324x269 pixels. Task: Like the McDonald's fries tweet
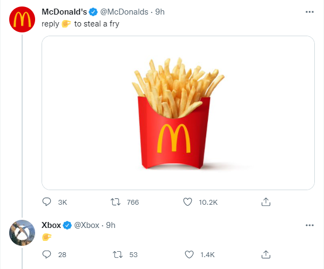tap(188, 202)
